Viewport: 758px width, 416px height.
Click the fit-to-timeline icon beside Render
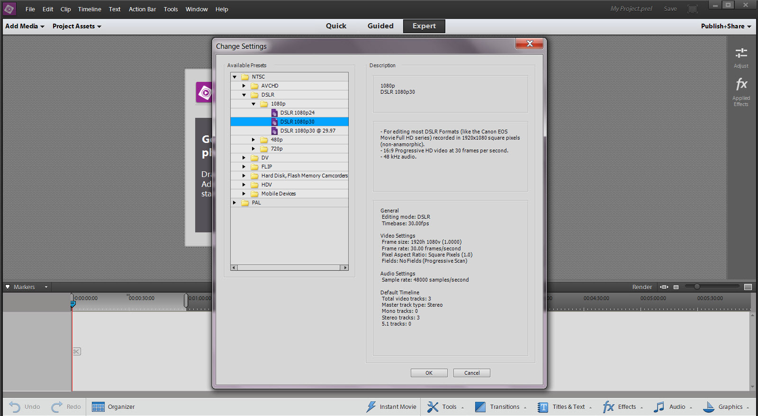[664, 287]
